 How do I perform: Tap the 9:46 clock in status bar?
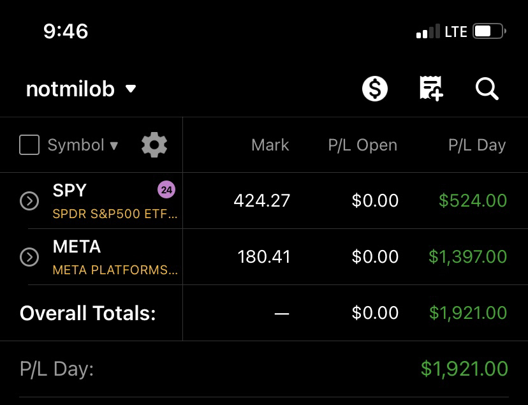[66, 31]
